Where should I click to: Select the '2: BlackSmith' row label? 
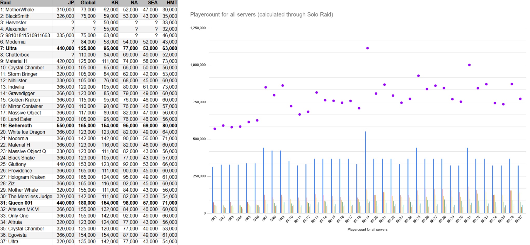15,16
